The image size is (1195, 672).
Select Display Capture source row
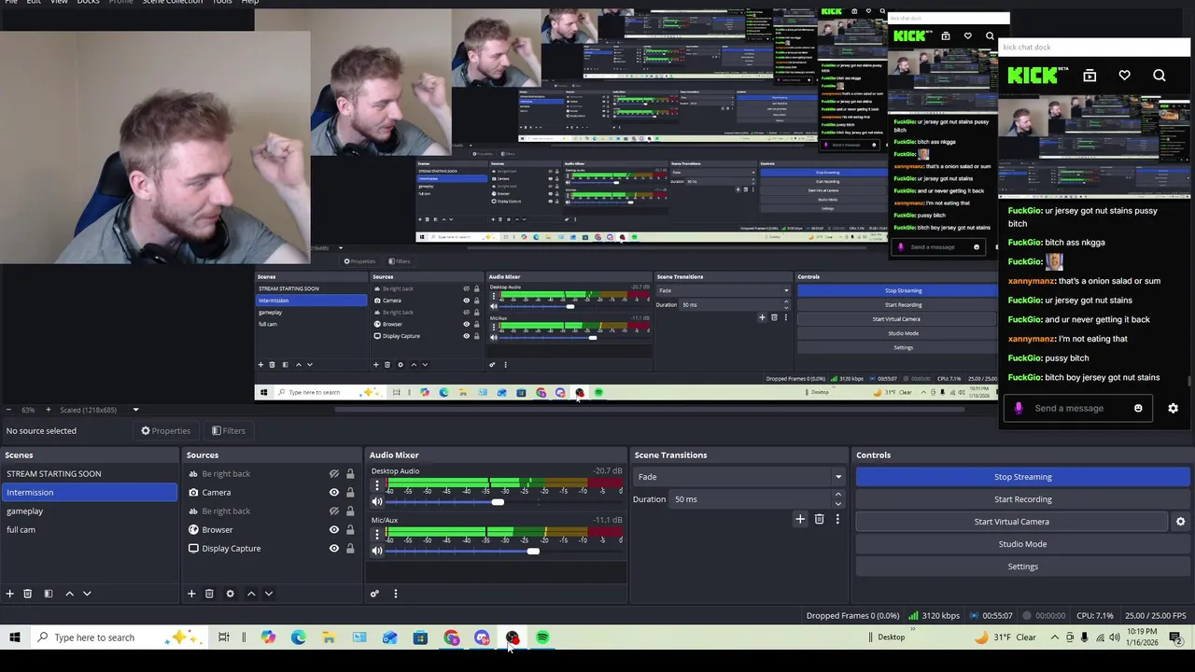271,549
